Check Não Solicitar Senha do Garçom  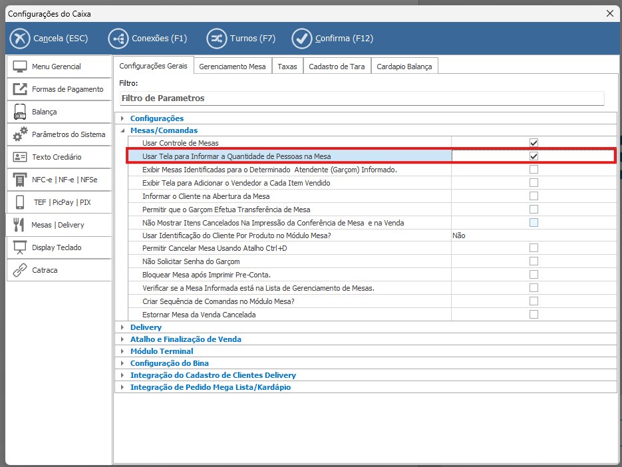click(x=534, y=261)
